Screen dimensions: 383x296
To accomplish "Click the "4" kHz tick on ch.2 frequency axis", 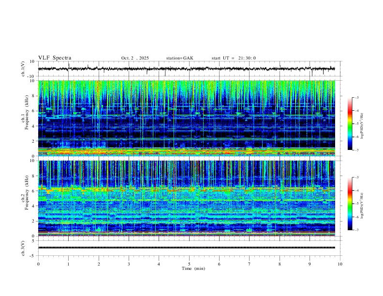I will (33, 206).
